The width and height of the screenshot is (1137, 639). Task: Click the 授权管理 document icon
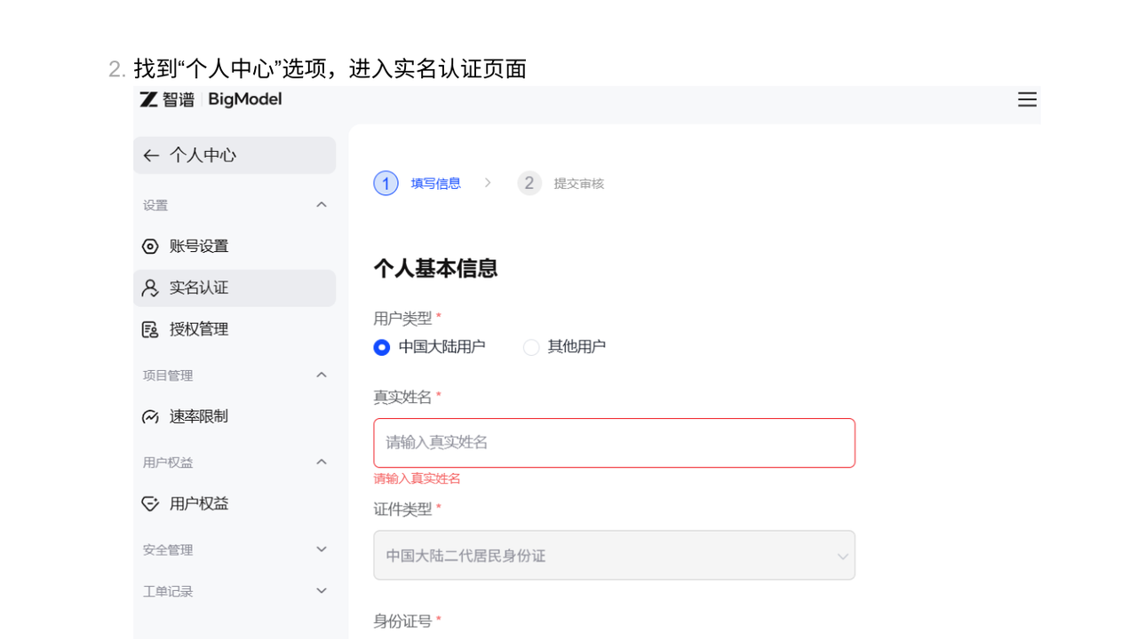[150, 328]
